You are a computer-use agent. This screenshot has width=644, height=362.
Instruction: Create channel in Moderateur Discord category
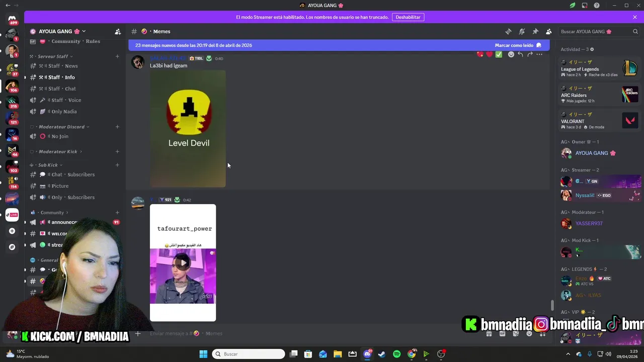click(117, 127)
